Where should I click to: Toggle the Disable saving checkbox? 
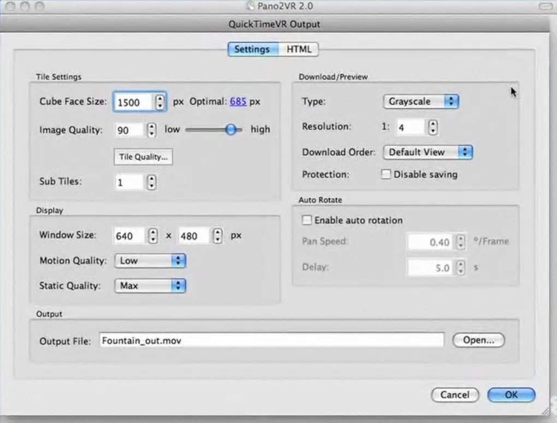click(386, 174)
